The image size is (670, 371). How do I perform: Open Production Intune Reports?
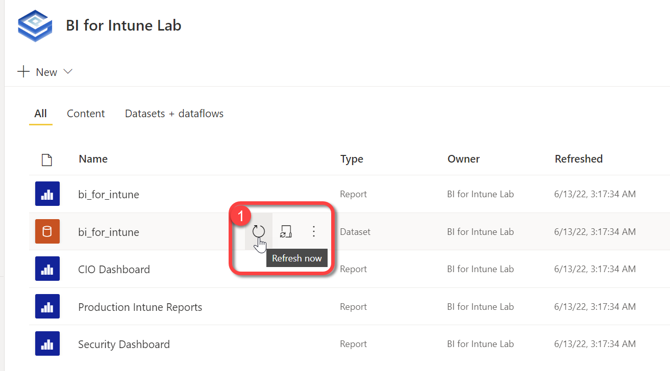coord(140,307)
